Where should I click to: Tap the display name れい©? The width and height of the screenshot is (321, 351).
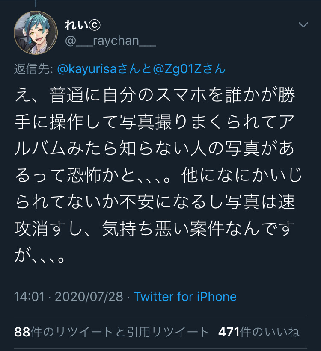tap(83, 25)
